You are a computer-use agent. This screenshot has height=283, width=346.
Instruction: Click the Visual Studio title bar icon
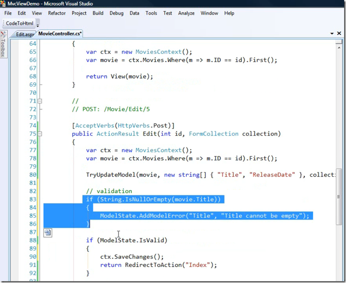pos(3,3)
